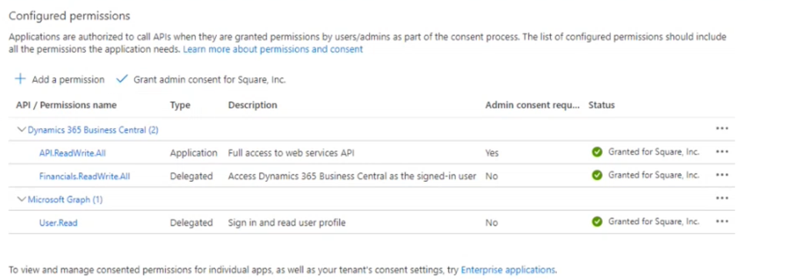Open Learn more about permissions and consent
This screenshot has width=785, height=279.
(x=272, y=49)
